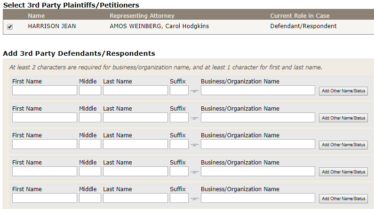Focus the First Name field in first row
The image size is (374, 209).
(45, 90)
